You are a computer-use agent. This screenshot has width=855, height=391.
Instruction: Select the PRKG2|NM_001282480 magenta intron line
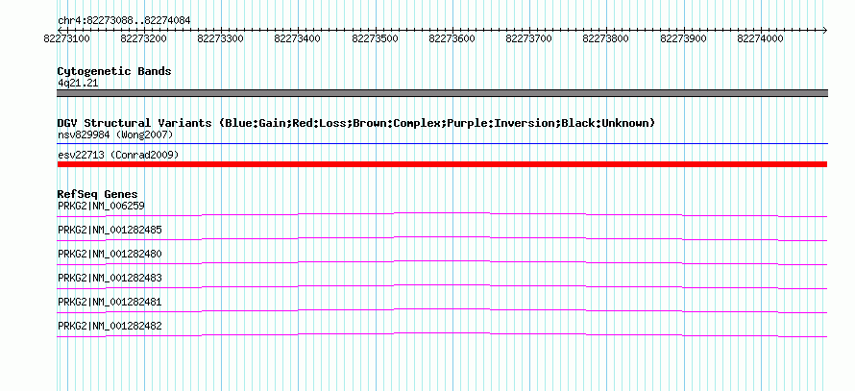pos(442,262)
